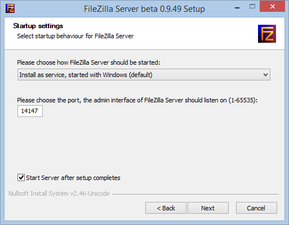This screenshot has height=225, width=289.
Task: Expand startup type list via chevron arrow
Action: 265,75
